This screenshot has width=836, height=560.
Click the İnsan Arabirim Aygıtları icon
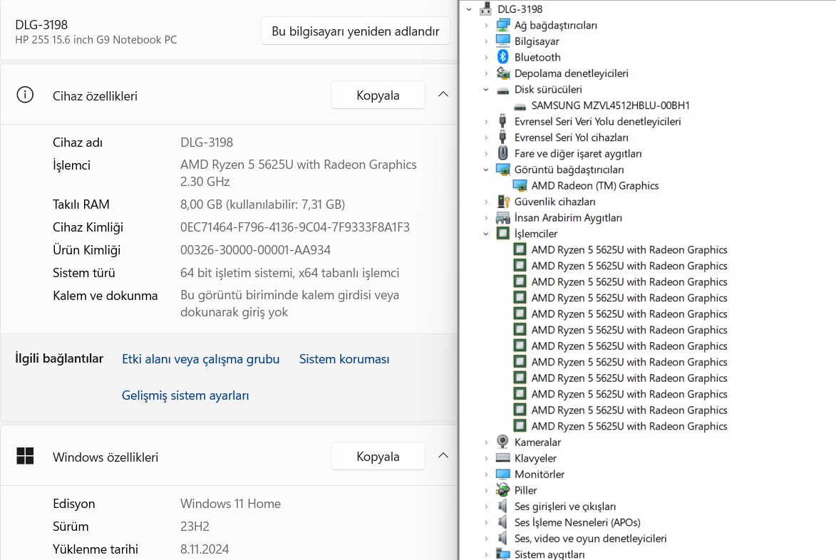click(x=502, y=217)
